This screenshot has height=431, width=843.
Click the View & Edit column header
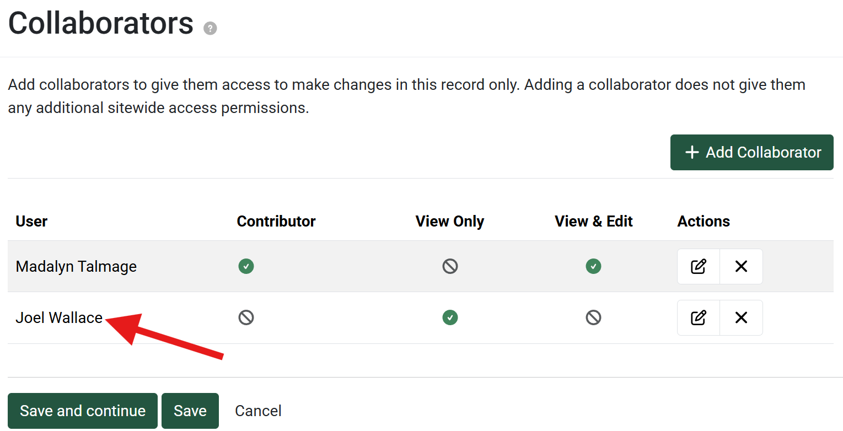click(x=593, y=222)
